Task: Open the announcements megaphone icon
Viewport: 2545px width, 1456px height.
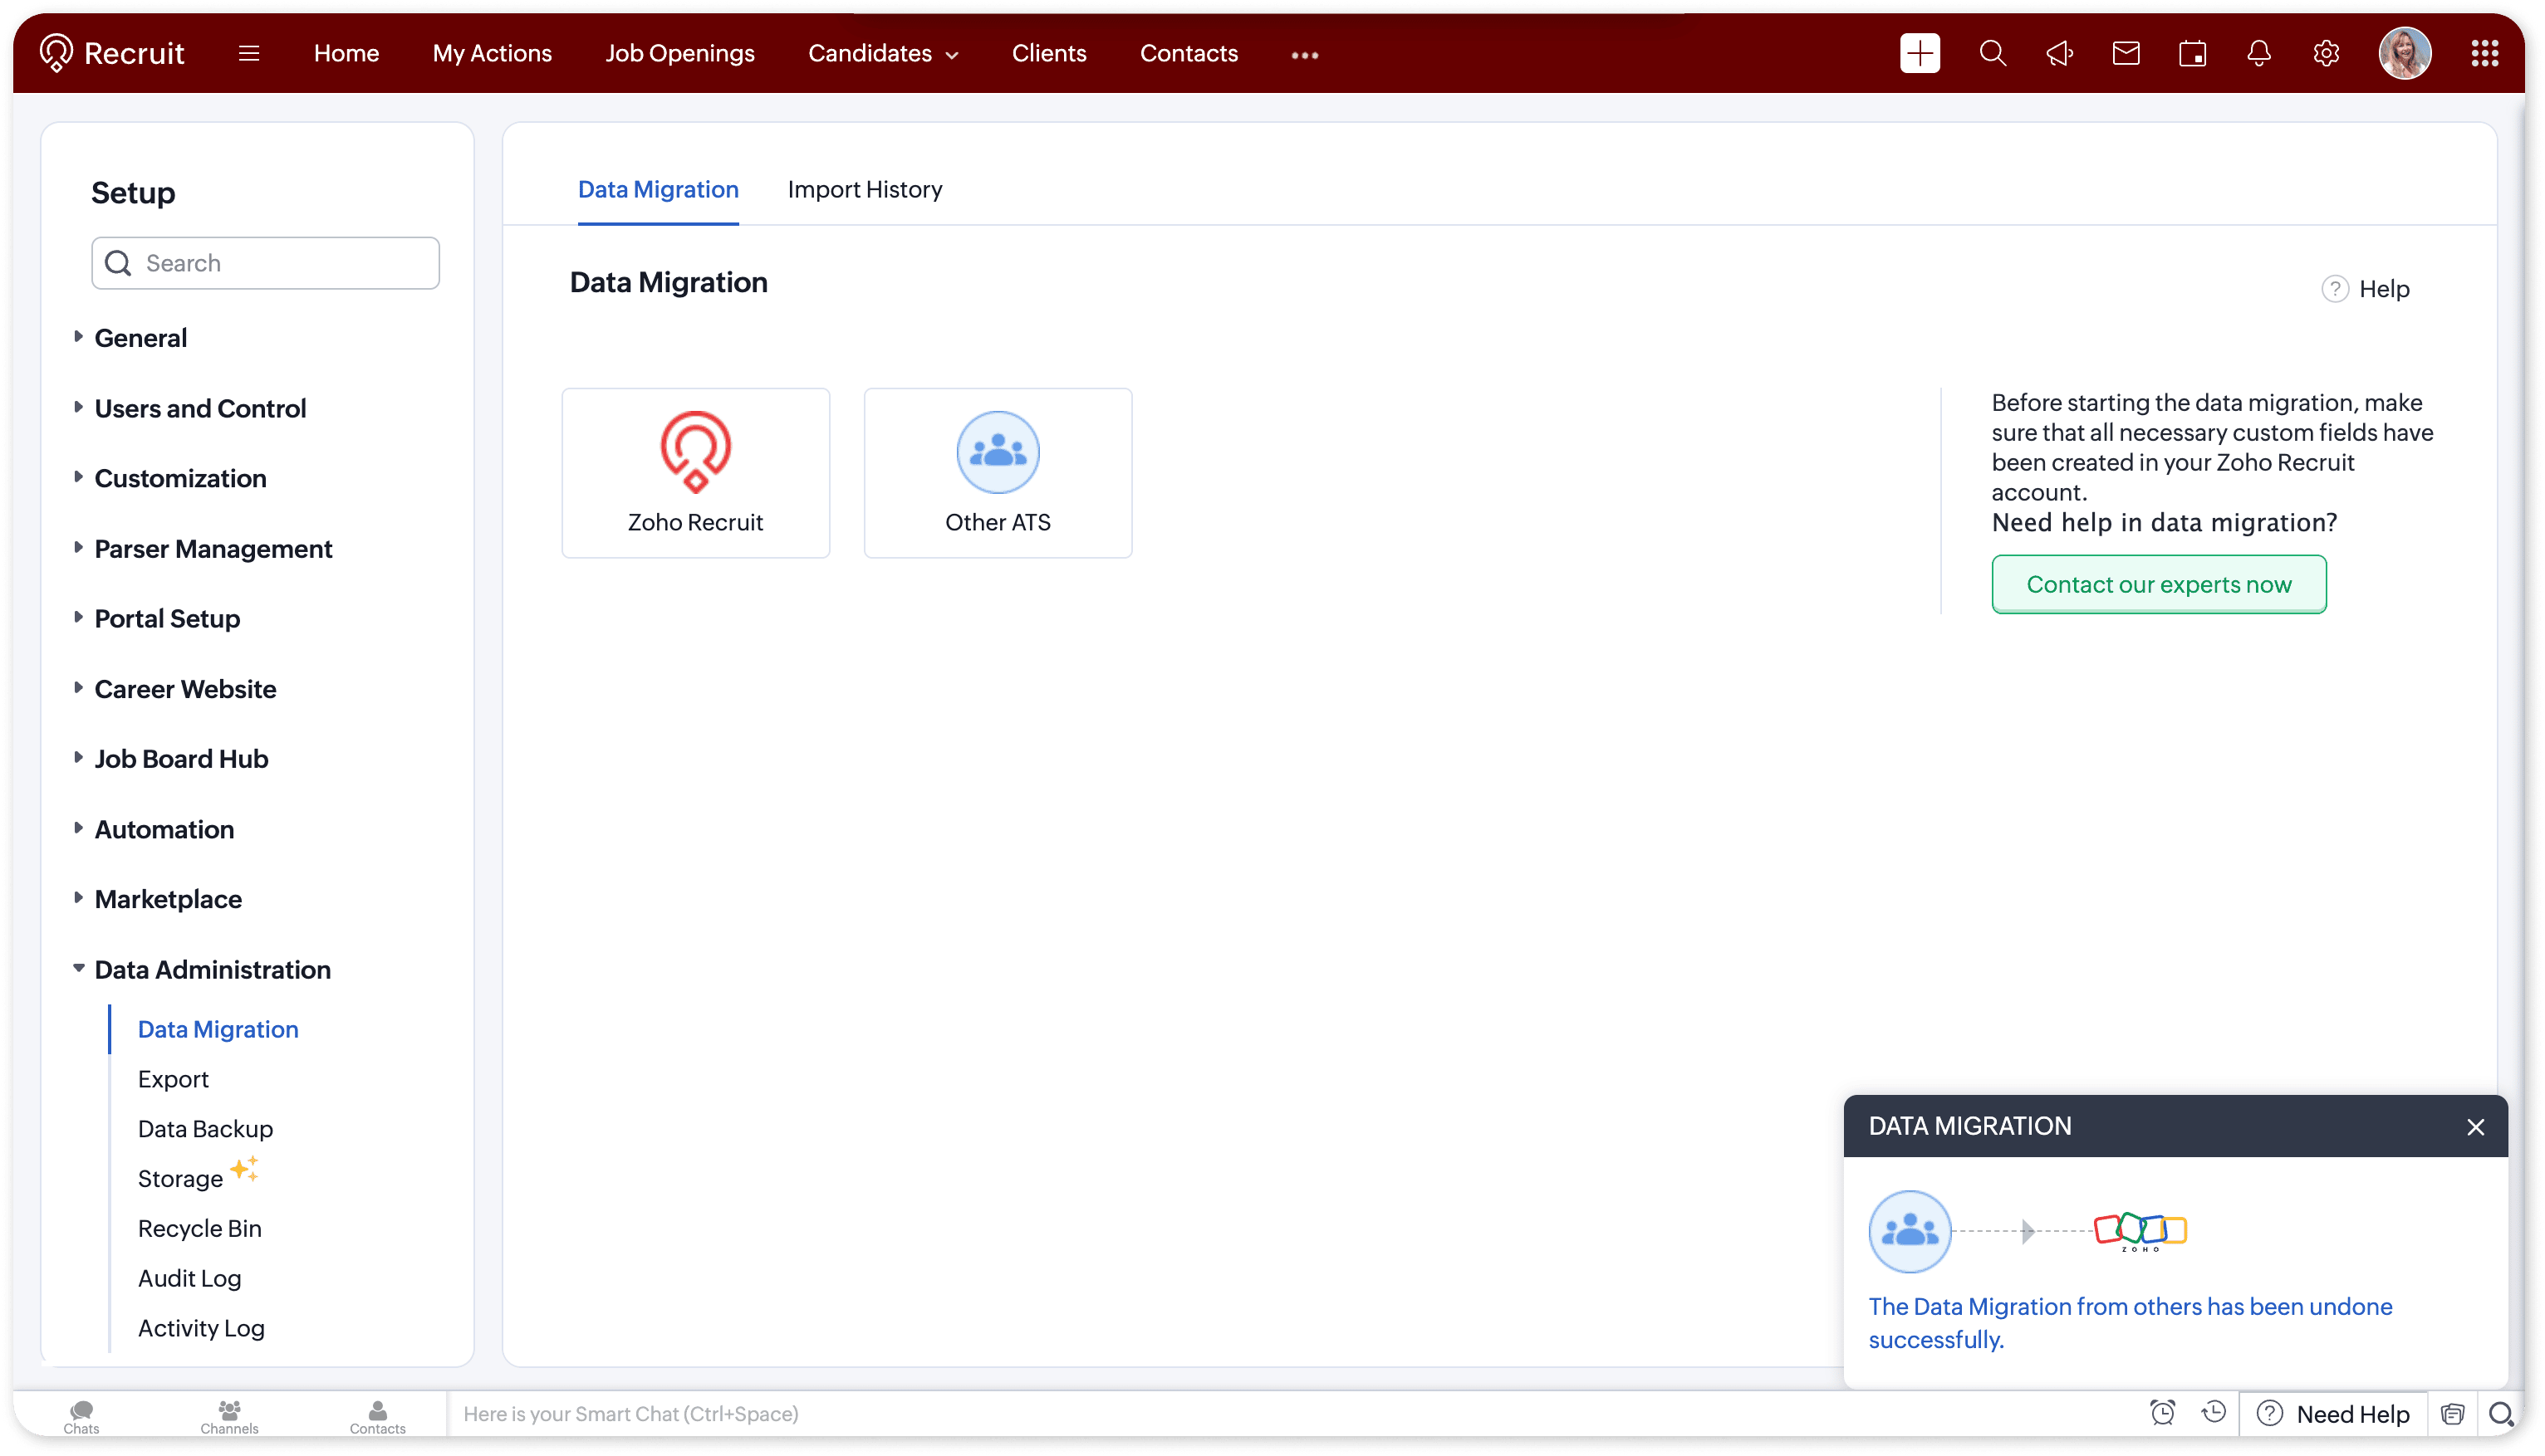Action: tap(2059, 53)
